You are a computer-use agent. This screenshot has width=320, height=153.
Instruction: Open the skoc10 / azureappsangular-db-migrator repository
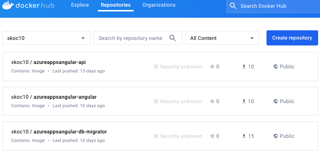[59, 132]
